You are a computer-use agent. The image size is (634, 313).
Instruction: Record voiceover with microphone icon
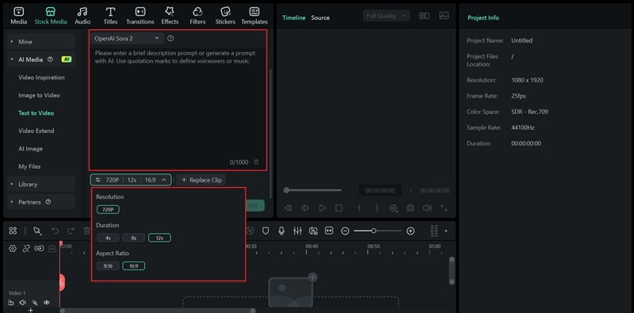tap(281, 231)
